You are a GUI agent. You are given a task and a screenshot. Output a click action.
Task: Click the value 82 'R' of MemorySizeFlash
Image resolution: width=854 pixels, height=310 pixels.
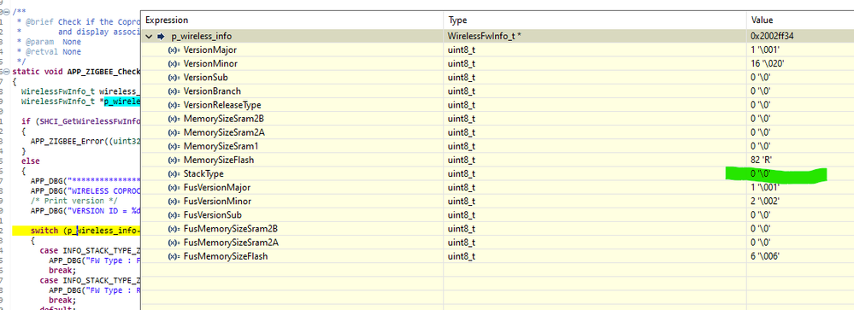pyautogui.click(x=763, y=160)
